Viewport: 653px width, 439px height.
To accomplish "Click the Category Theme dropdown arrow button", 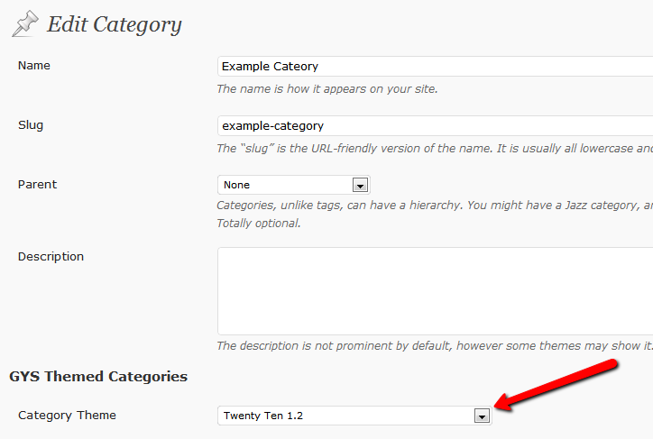I will (x=482, y=416).
